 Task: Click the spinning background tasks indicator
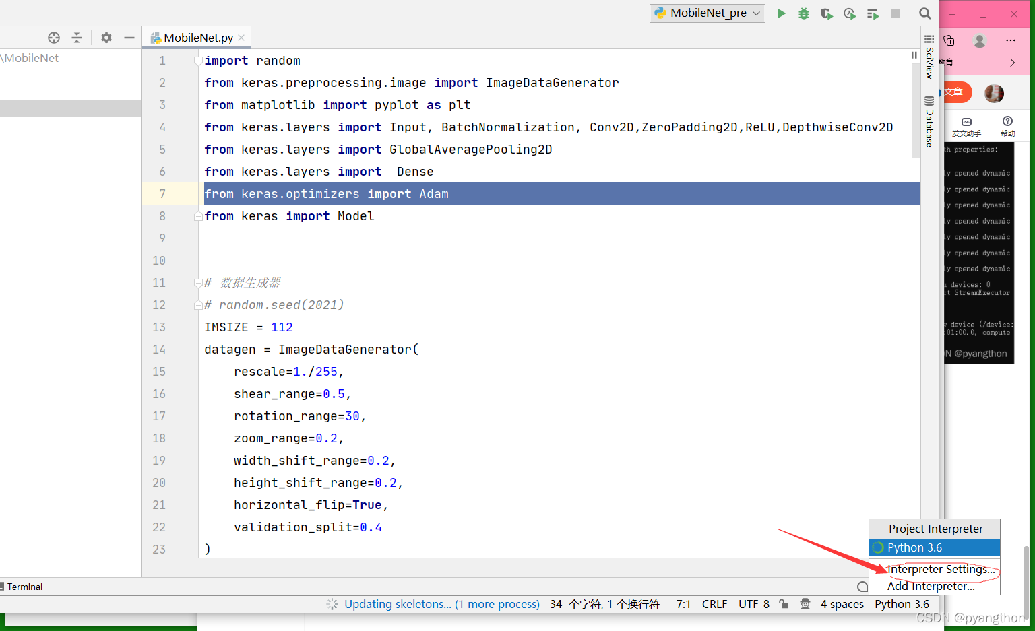pos(332,604)
